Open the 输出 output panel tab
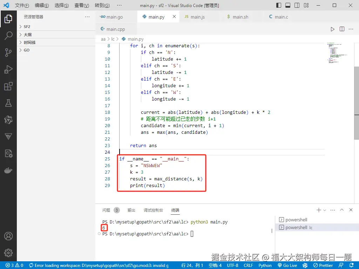This screenshot has height=269, width=359. tap(131, 210)
